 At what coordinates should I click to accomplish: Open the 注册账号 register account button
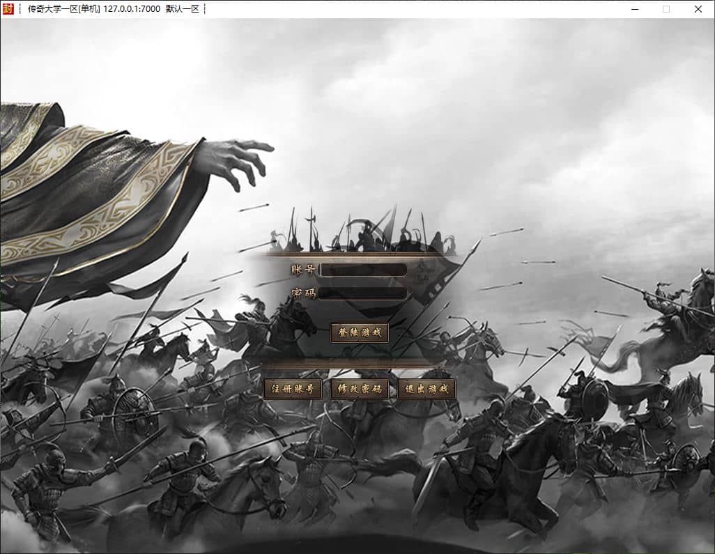coord(293,390)
